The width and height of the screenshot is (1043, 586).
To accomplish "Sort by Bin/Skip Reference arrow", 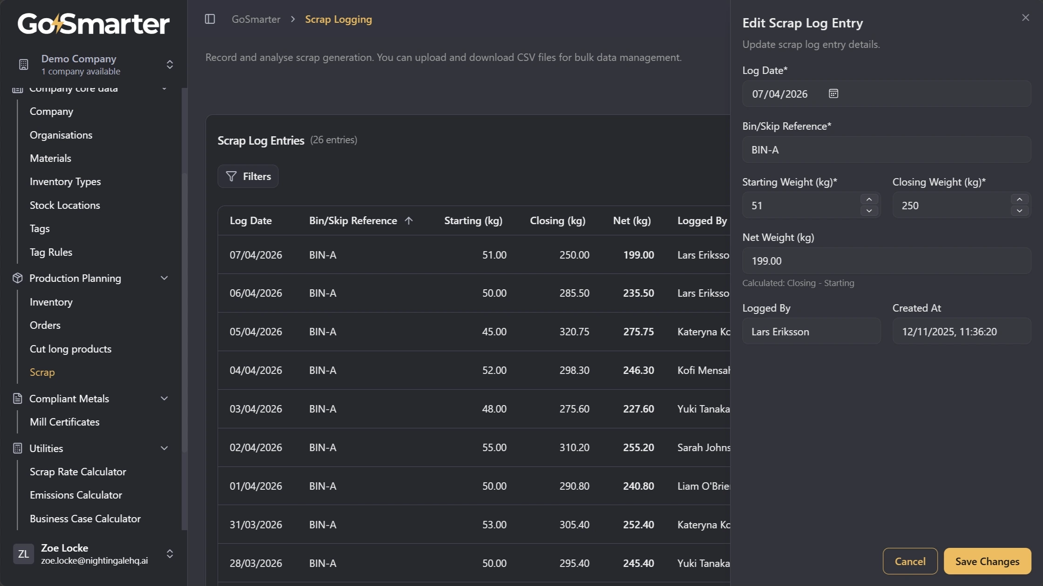I will 409,221.
